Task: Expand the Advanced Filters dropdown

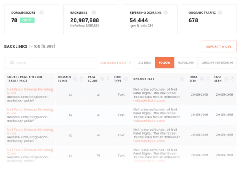Action: [x=116, y=63]
